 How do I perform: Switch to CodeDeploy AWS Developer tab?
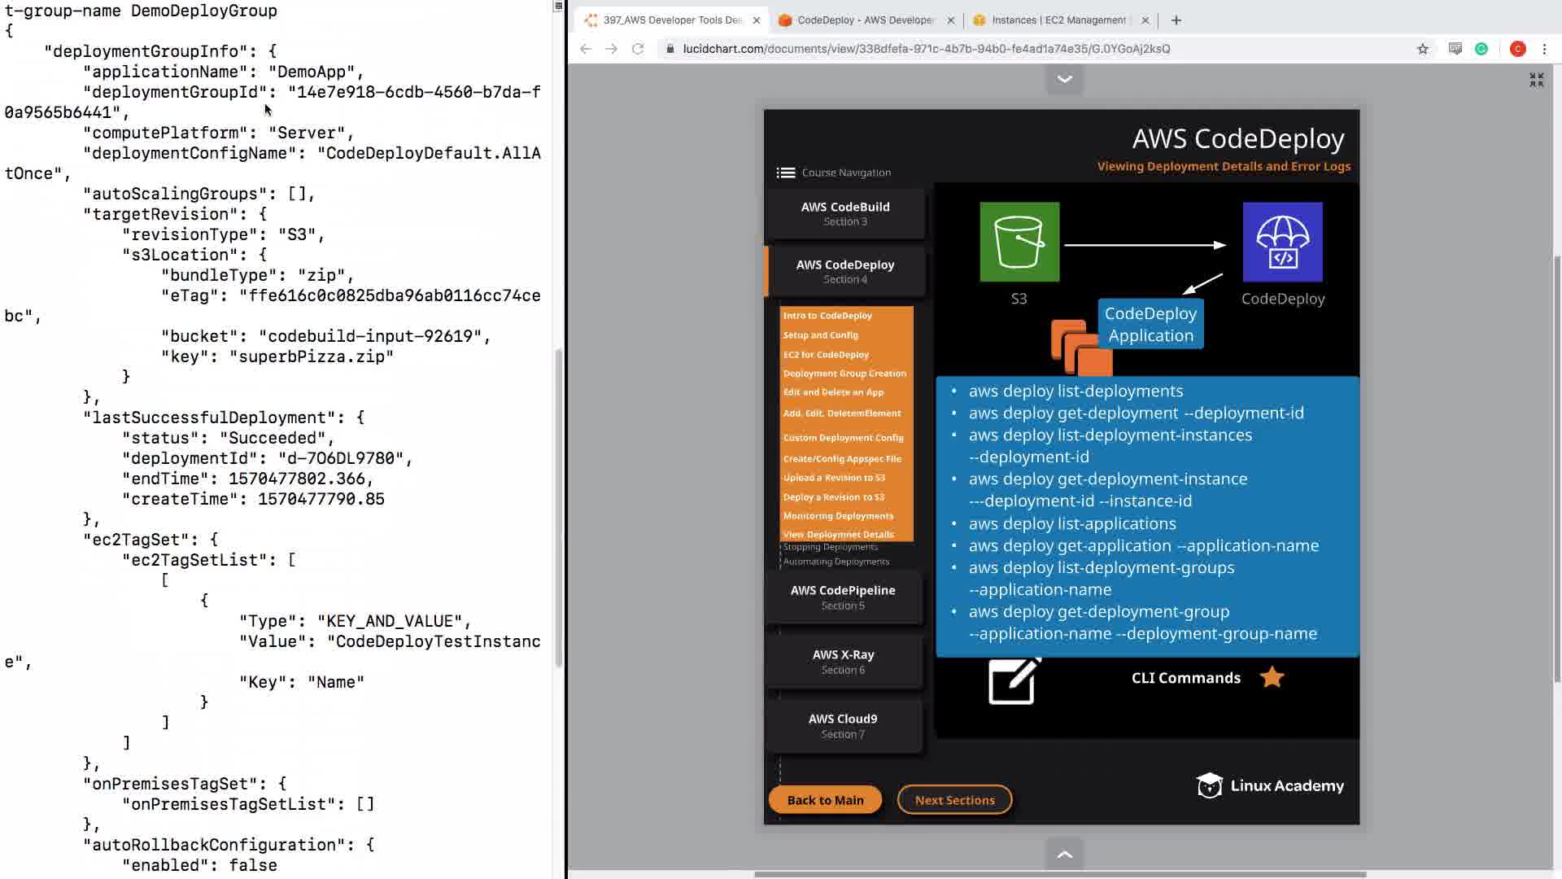point(866,20)
